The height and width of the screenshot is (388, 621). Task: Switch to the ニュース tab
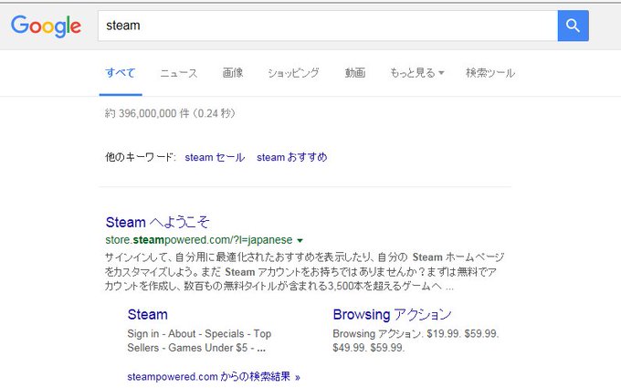179,73
